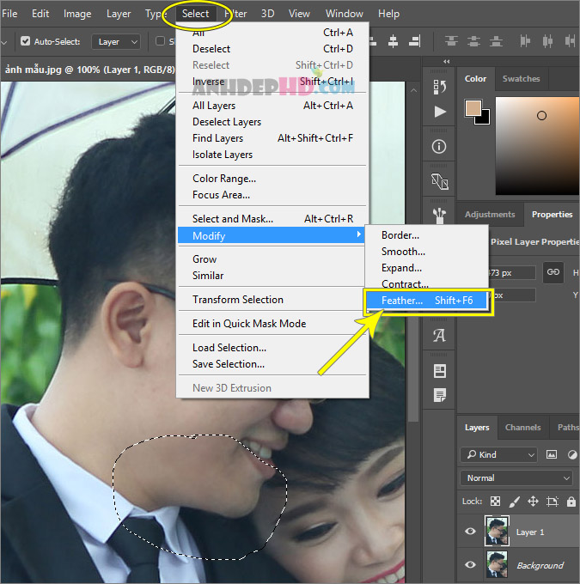Toggle the Auto-Select checkbox
The image size is (580, 584).
coord(25,41)
